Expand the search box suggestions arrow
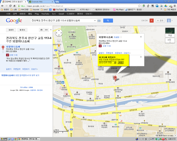The width and height of the screenshot is (177, 141). point(95,20)
